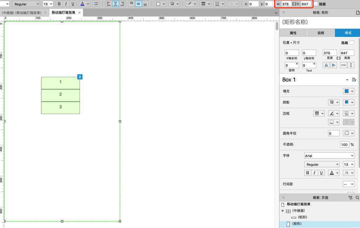Check the 隐藏 checkbox in top toolbar
This screenshot has width=360, height=228.
tap(316, 4)
